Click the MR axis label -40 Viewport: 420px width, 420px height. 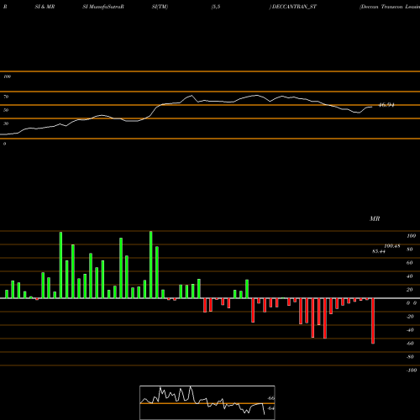[410, 330]
